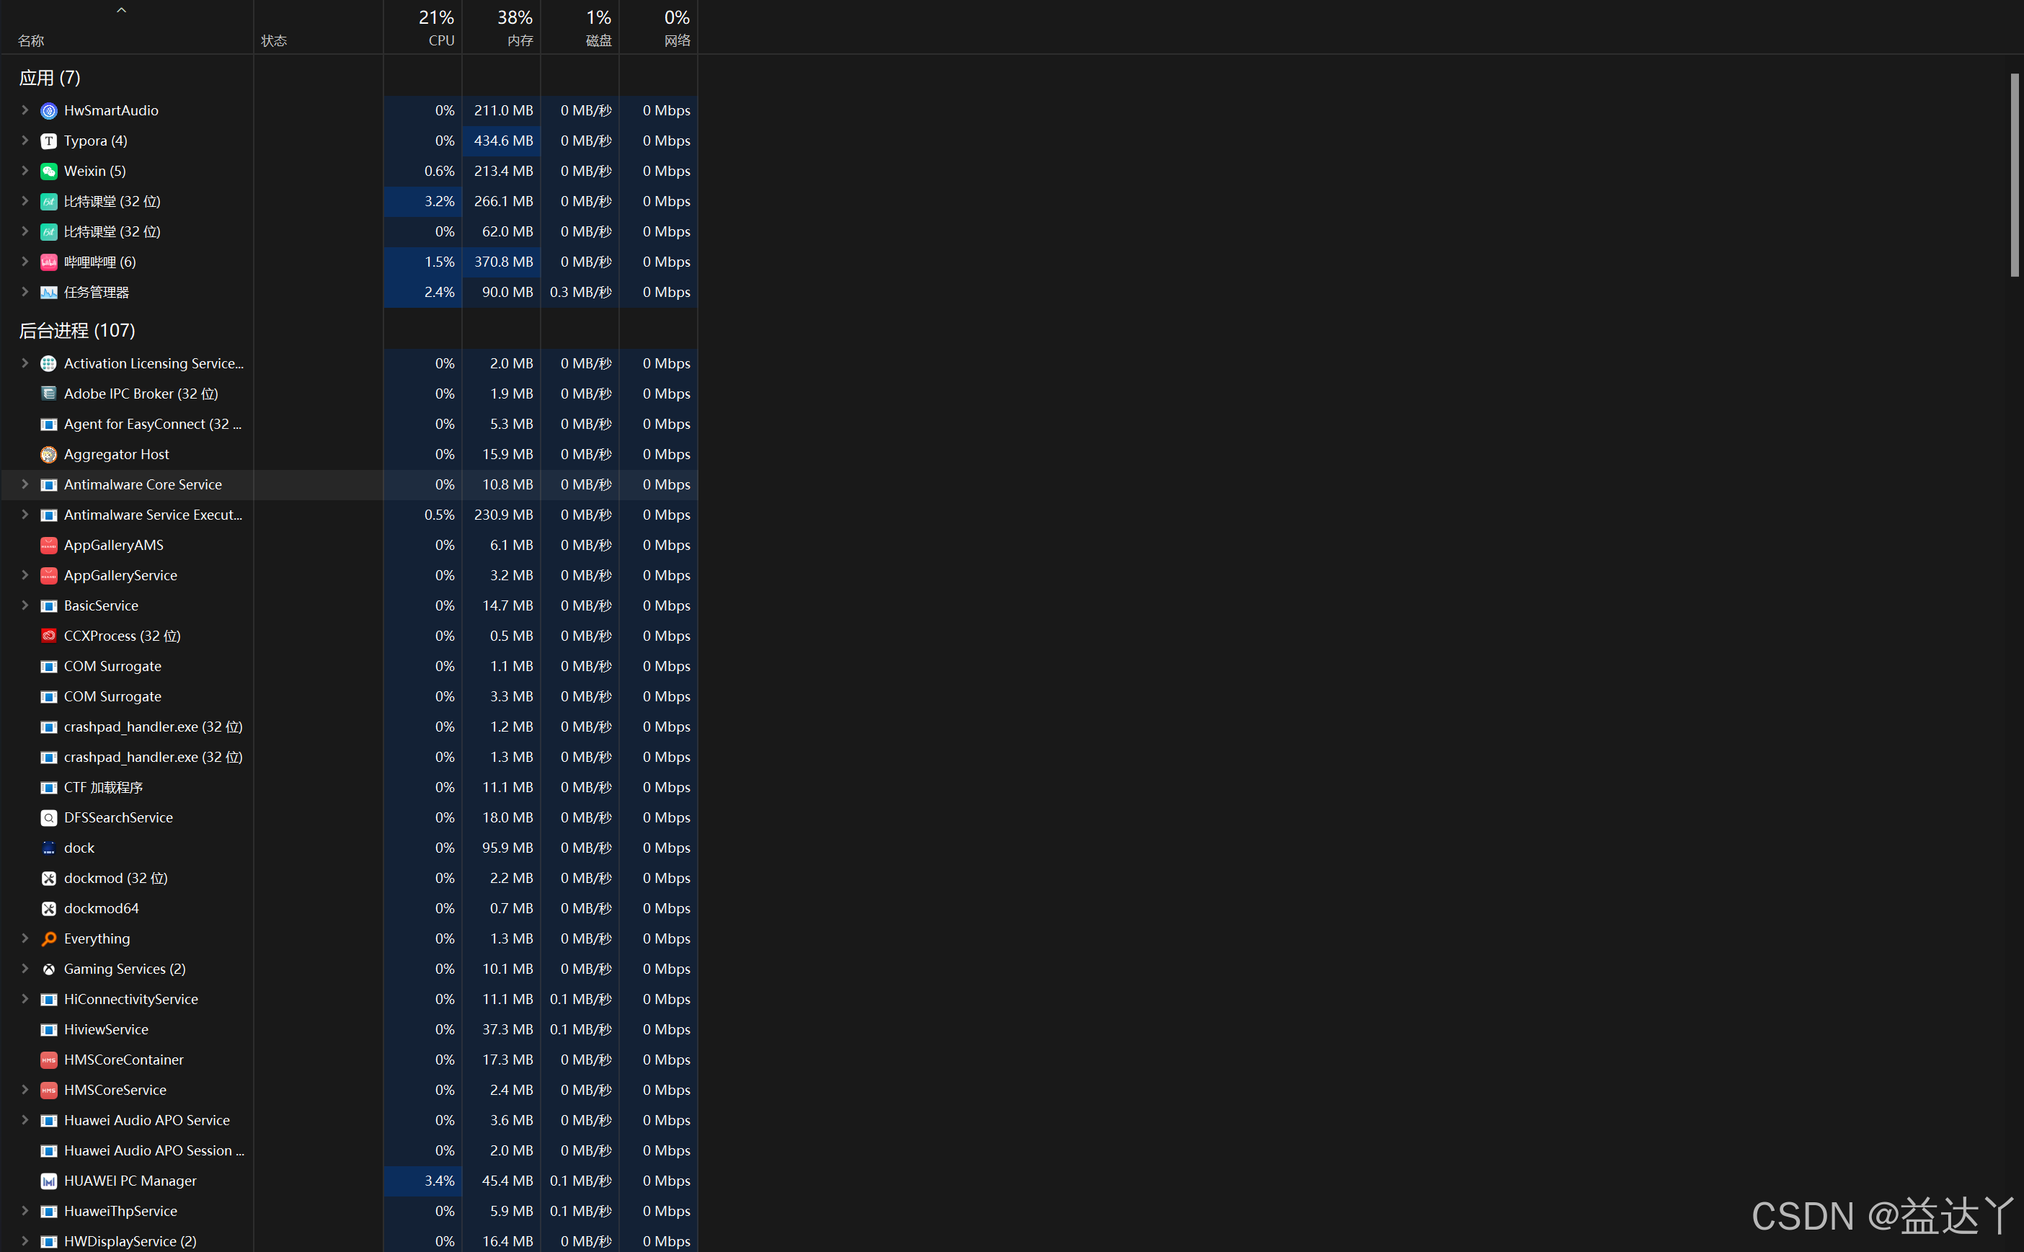Select the 应用 (7) group header
The width and height of the screenshot is (2024, 1252).
(50, 78)
